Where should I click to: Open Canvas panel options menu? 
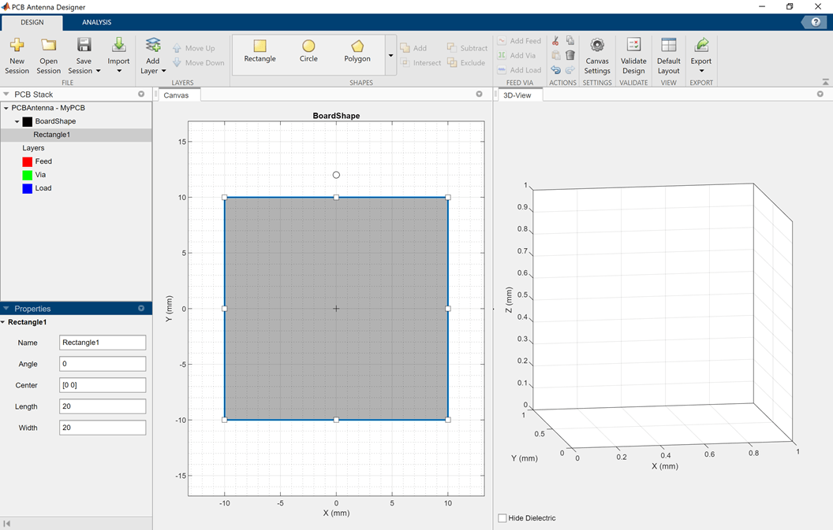[x=479, y=94]
